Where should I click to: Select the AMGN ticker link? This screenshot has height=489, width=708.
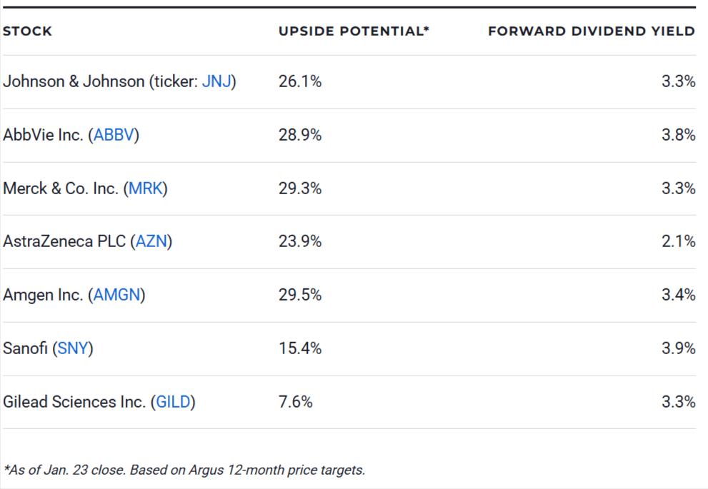click(x=116, y=295)
